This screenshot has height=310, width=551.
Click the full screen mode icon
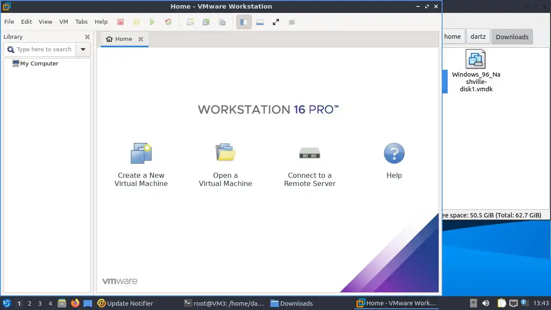(x=276, y=22)
